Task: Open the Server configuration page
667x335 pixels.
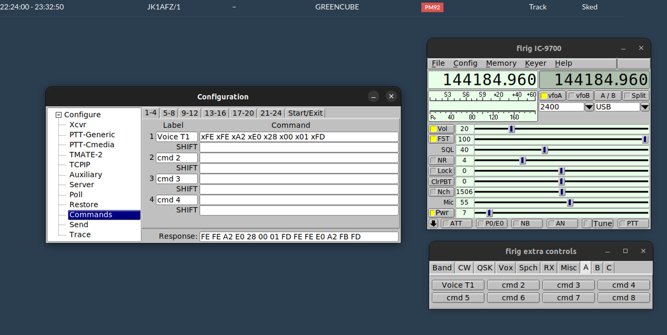Action: click(82, 184)
